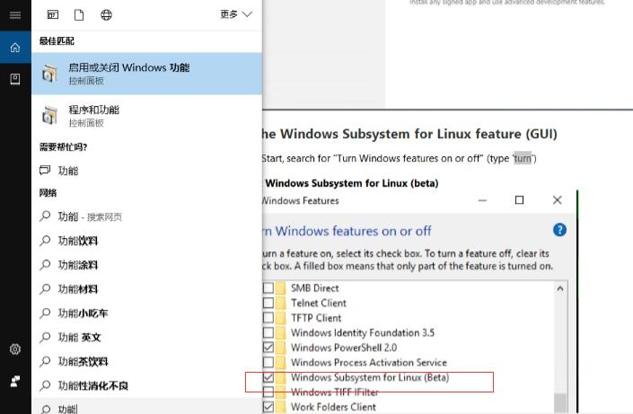
Task: Click the chat bubble icon beside 功能
Action: point(45,170)
